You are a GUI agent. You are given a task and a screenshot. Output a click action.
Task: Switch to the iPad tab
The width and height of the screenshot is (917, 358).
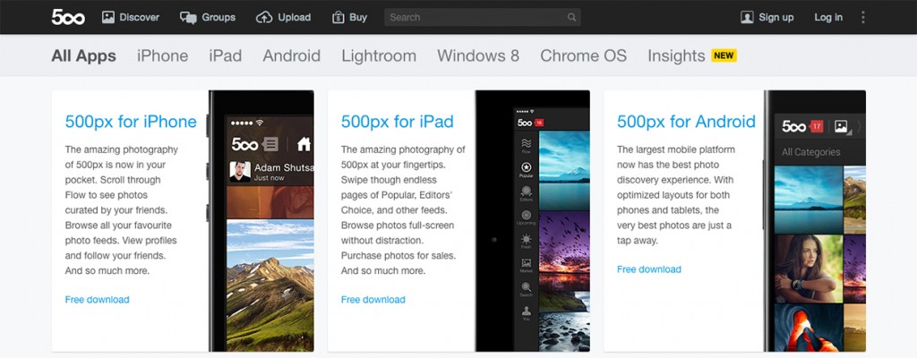click(x=225, y=55)
